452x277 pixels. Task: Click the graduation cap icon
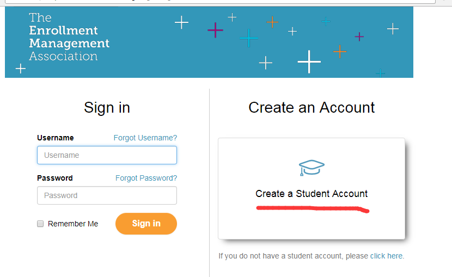tap(311, 168)
